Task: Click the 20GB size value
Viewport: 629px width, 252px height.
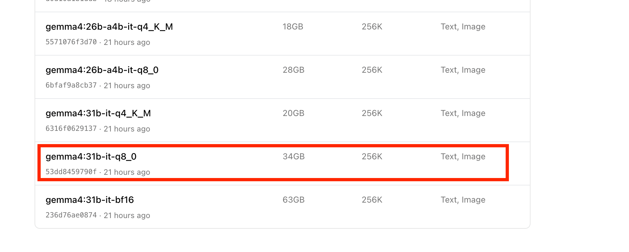Action: (x=294, y=113)
